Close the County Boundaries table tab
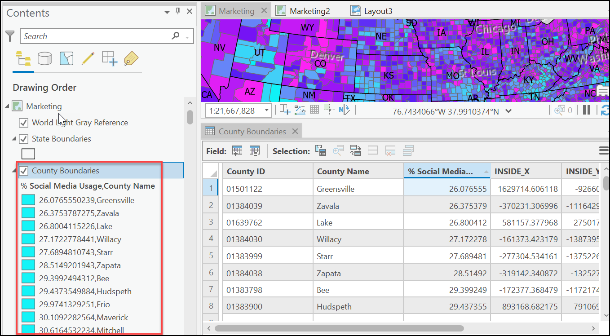Image resolution: width=610 pixels, height=336 pixels. (295, 131)
